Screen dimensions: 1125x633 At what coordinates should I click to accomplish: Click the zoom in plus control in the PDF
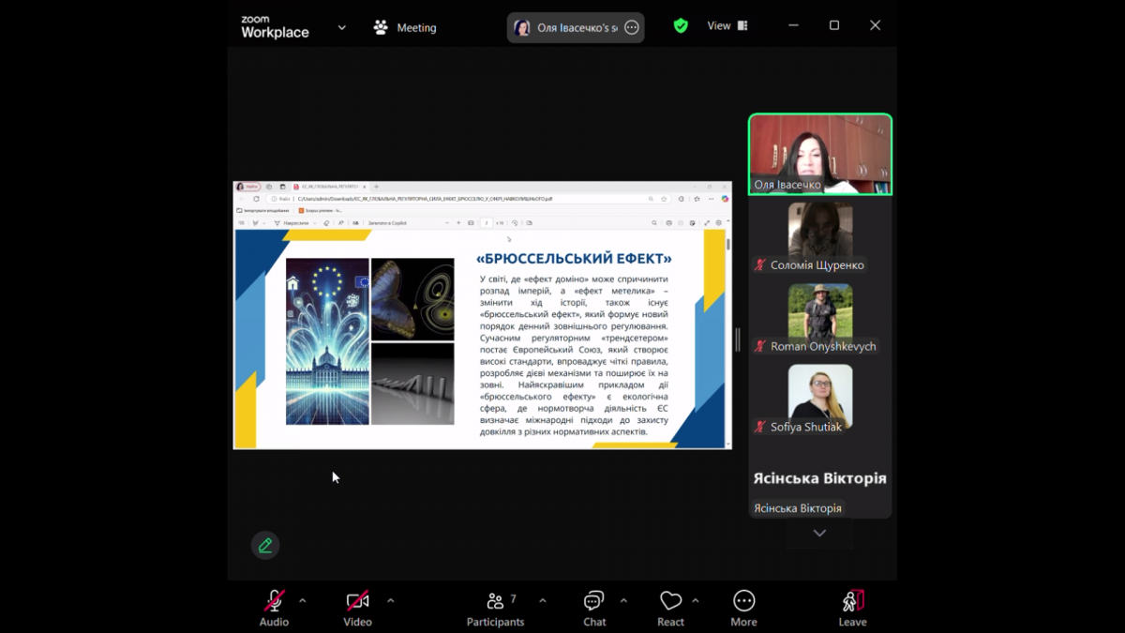pos(457,223)
